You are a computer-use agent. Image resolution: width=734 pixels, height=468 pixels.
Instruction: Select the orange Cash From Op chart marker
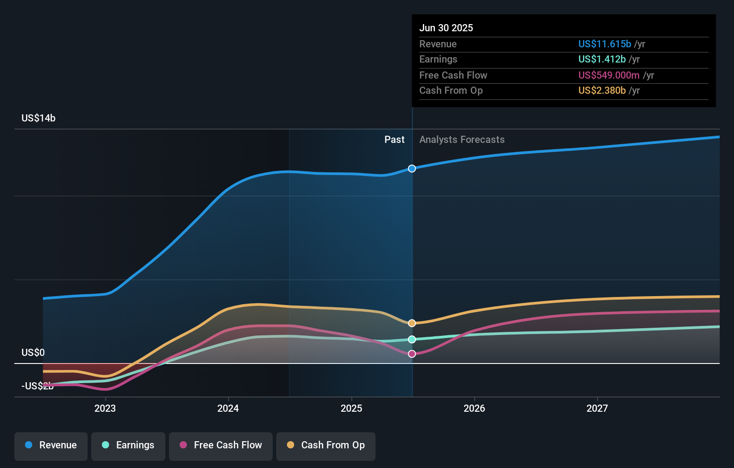(412, 322)
